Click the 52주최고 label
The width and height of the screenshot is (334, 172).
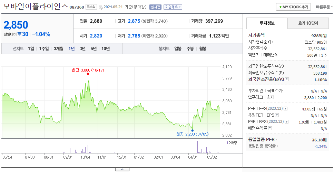[x=256, y=97]
